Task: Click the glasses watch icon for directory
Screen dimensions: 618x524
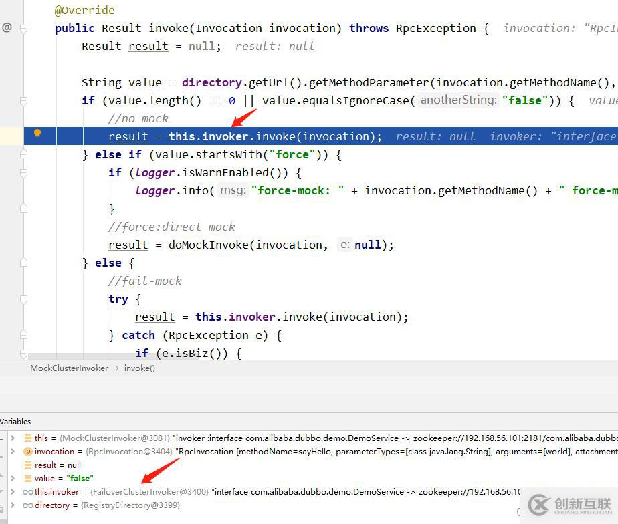Action: [28, 505]
